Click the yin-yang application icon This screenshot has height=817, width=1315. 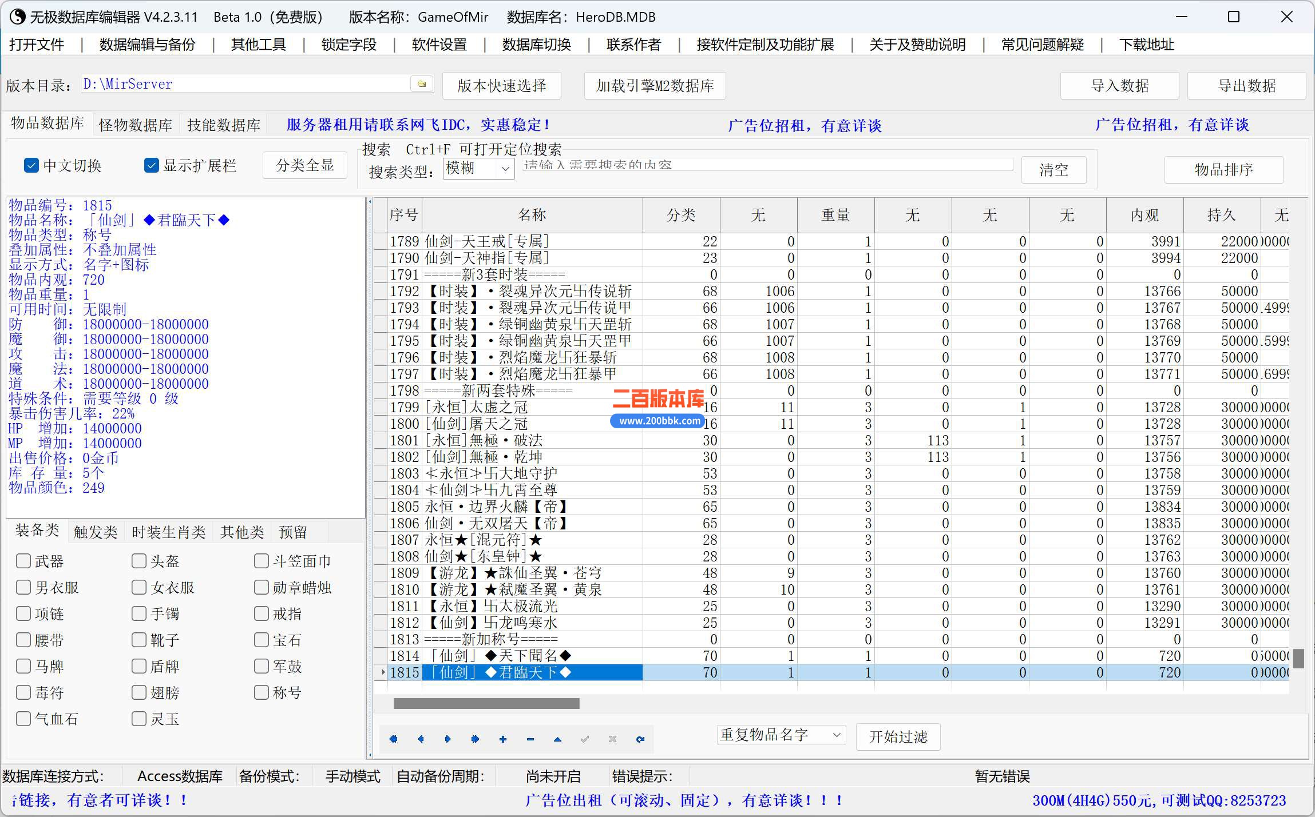[x=17, y=17]
